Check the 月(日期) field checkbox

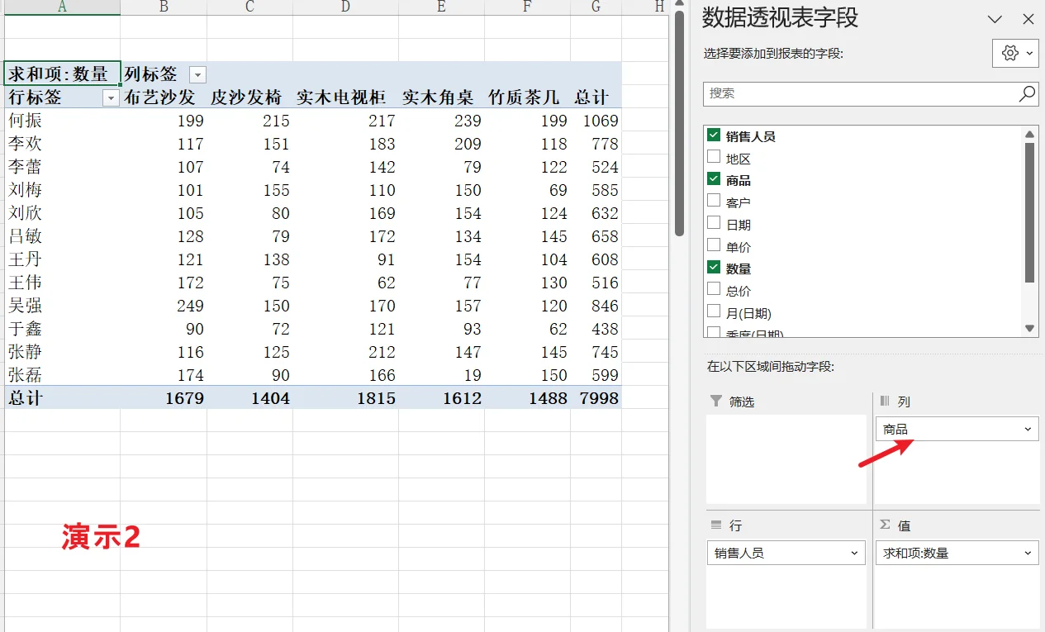(x=714, y=312)
